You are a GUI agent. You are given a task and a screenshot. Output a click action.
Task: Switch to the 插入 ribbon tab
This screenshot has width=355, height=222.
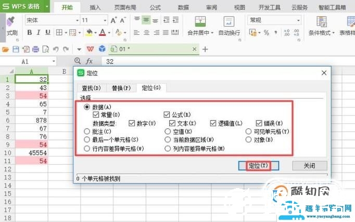[x=95, y=7]
